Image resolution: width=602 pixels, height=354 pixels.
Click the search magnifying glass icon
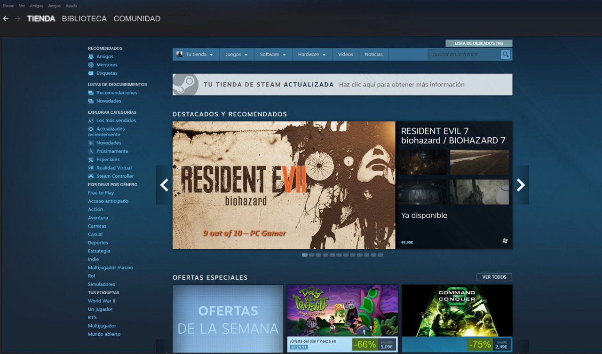pyautogui.click(x=506, y=54)
